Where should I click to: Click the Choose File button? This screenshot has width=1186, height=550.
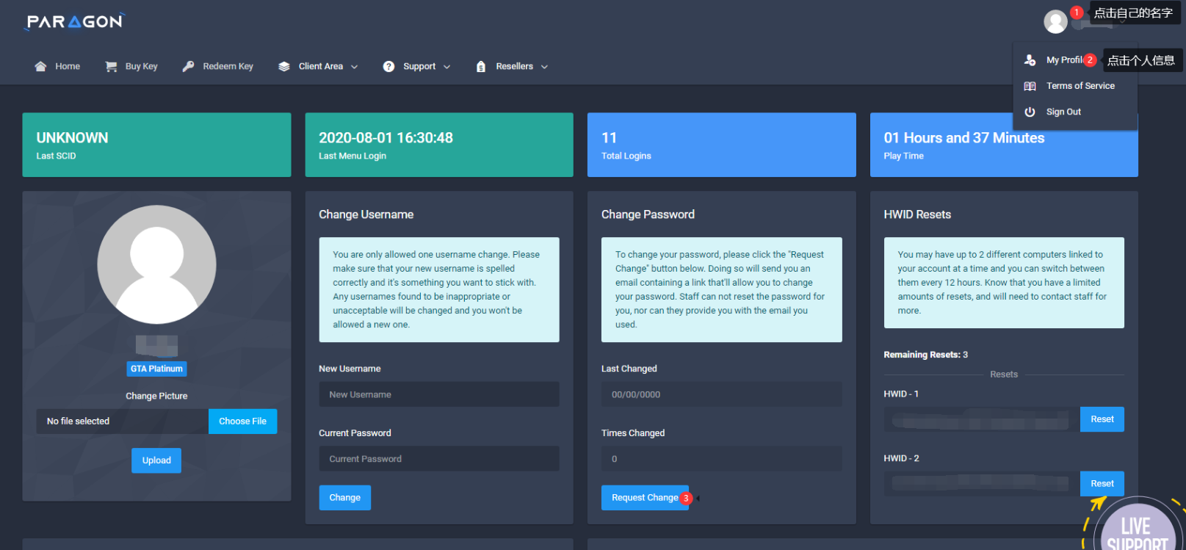(242, 421)
